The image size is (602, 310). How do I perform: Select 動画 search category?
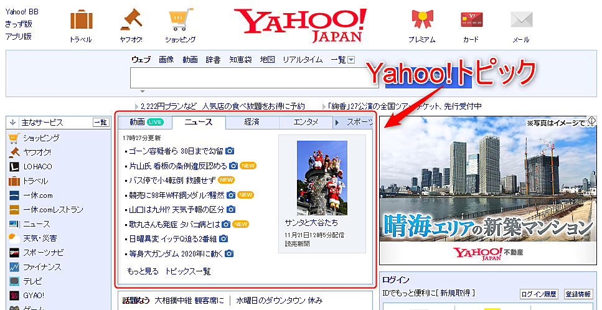click(190, 60)
